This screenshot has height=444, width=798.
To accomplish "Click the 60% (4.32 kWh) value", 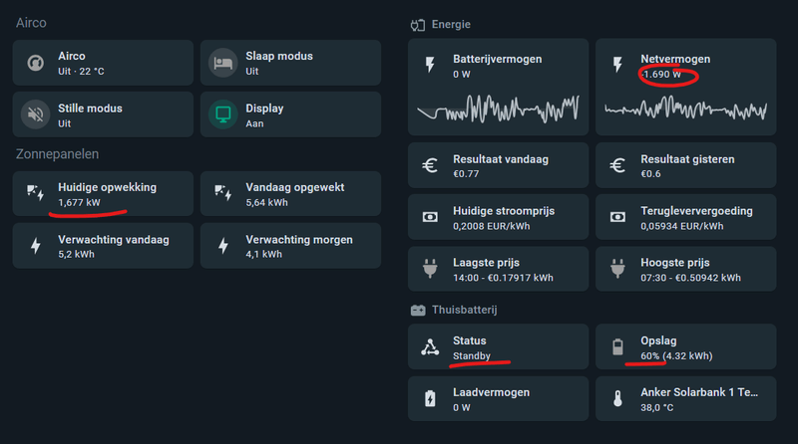I will (676, 355).
